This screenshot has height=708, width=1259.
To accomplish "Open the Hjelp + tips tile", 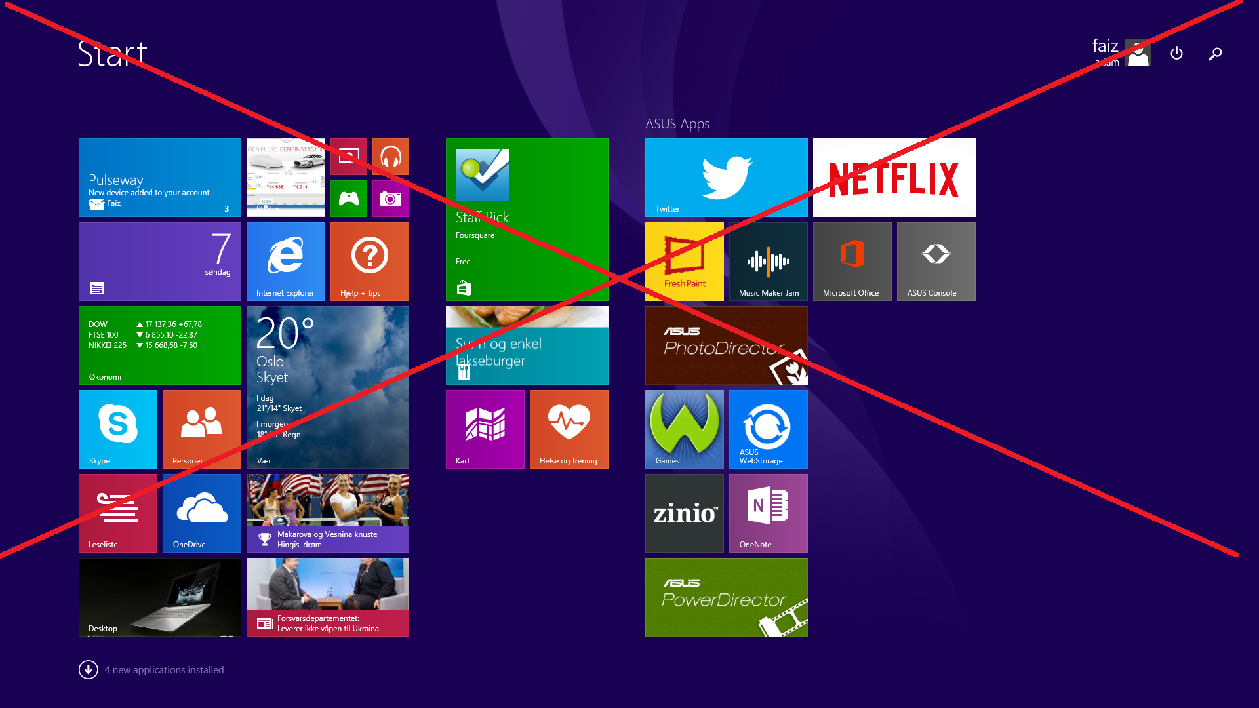I will click(x=370, y=262).
